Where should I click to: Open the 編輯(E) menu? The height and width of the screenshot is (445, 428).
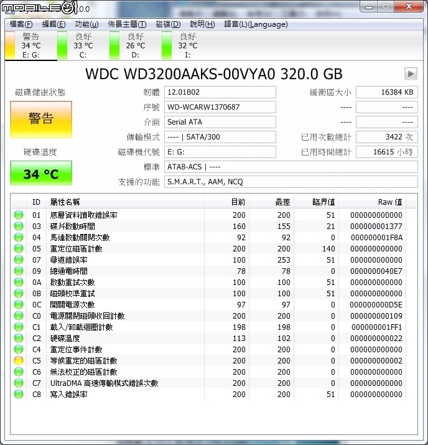[53, 24]
